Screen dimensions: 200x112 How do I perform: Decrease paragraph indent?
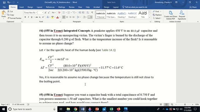click(80, 12)
